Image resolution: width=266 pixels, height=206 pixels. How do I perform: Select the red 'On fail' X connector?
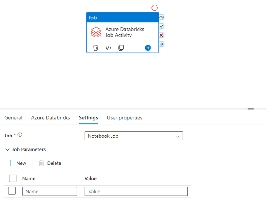pyautogui.click(x=161, y=35)
